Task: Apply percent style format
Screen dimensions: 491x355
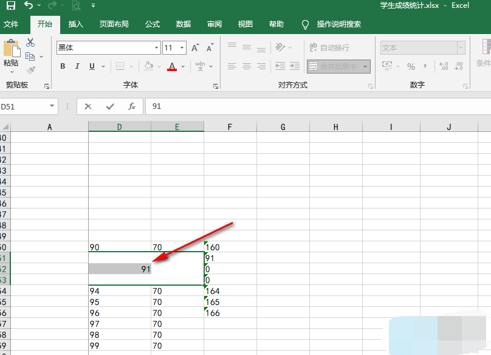Action: (x=411, y=66)
